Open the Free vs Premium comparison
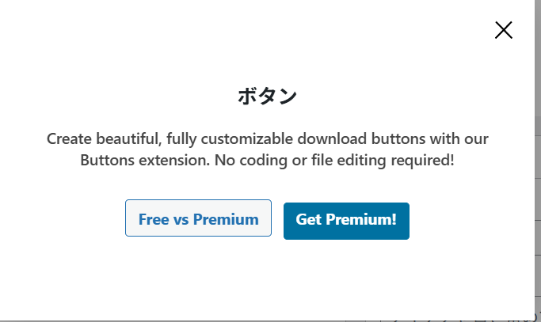541x322 pixels. (x=198, y=219)
